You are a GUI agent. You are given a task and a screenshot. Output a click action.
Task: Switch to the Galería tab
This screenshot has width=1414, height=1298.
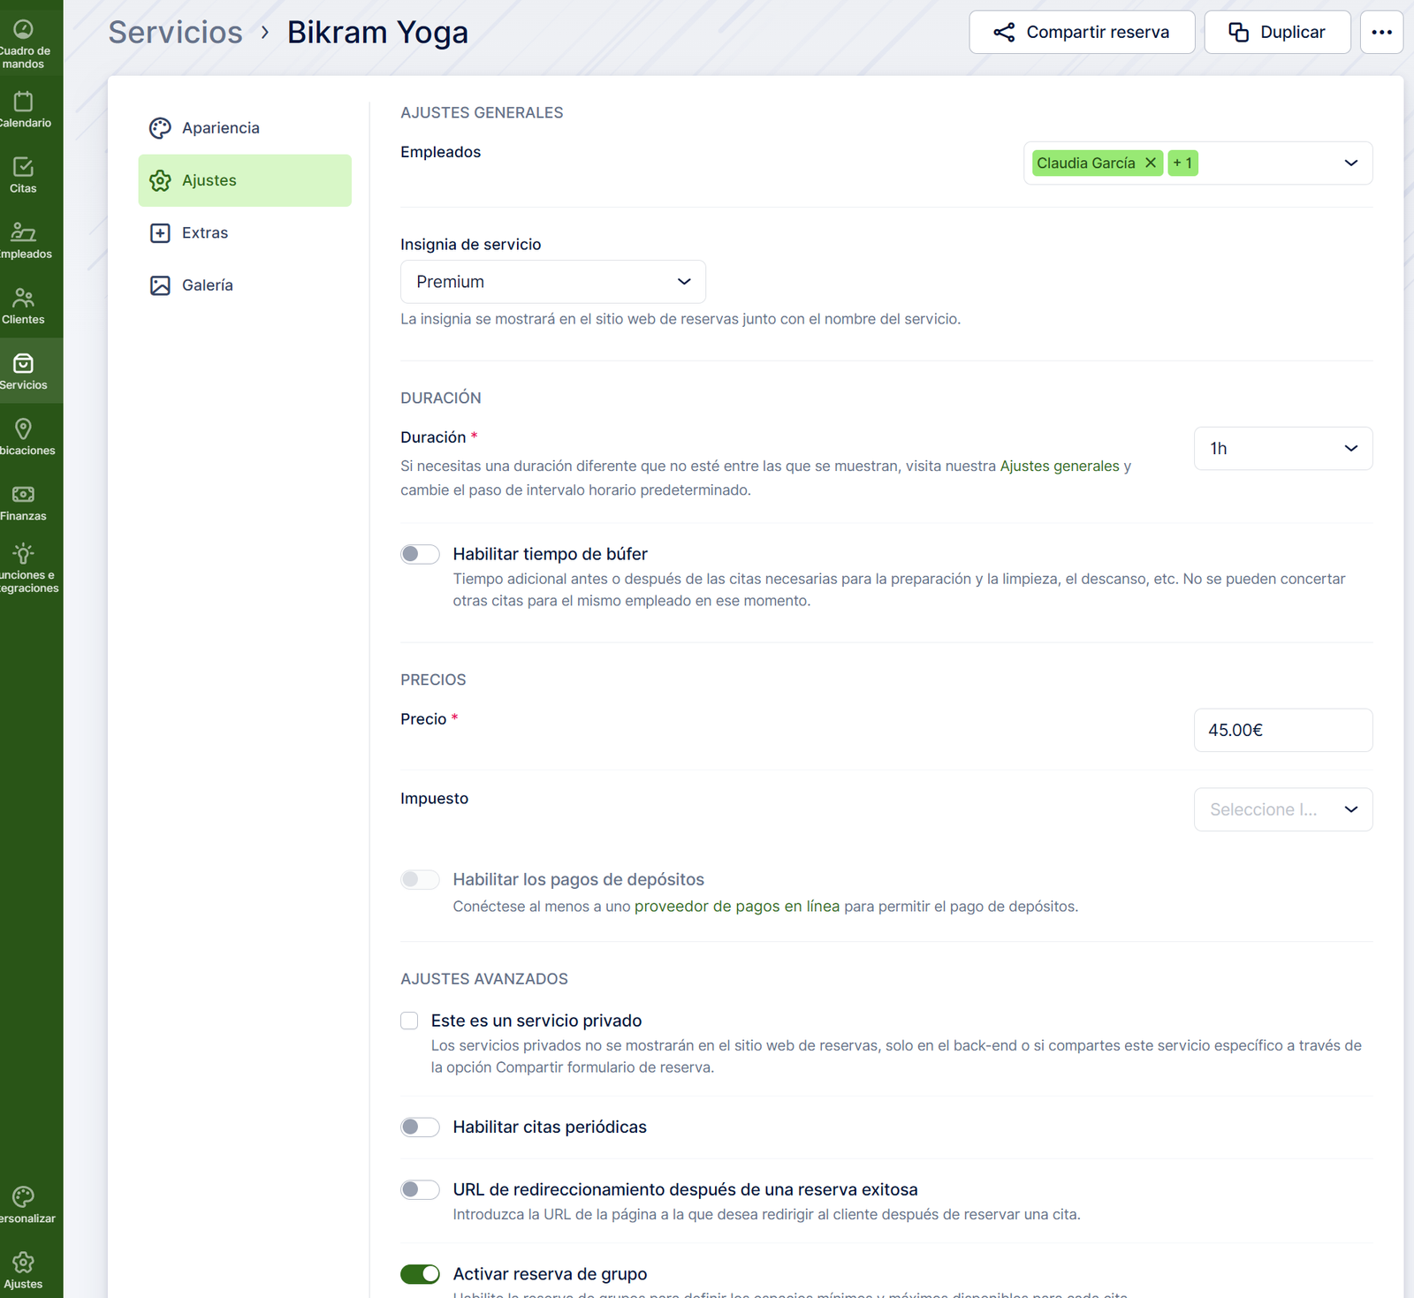tap(208, 285)
